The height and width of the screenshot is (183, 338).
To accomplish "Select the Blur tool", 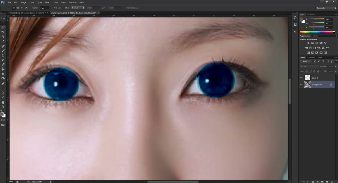I will (x=3, y=74).
